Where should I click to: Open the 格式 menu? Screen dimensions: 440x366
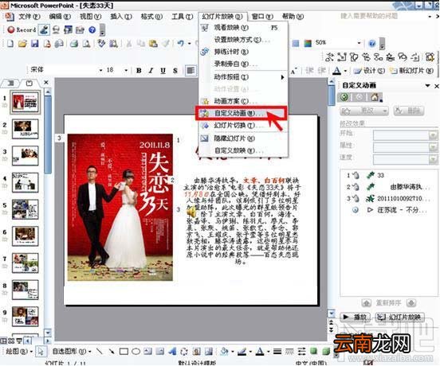click(x=151, y=16)
